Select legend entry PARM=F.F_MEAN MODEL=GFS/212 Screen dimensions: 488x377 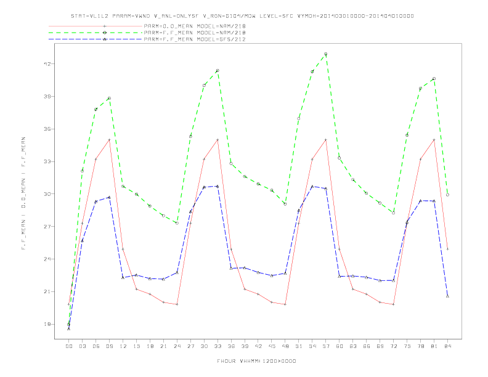[195, 39]
